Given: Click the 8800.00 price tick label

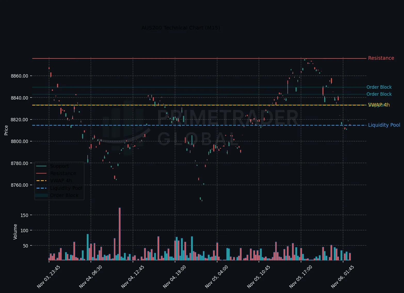Looking at the screenshot, I should point(20,141).
